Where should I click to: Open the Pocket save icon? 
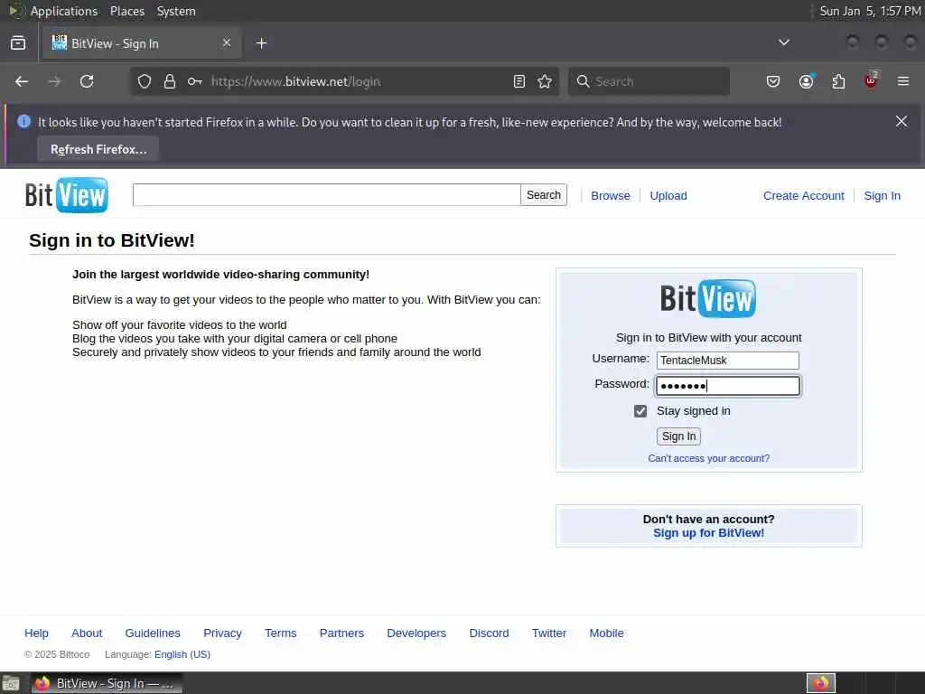click(x=773, y=81)
